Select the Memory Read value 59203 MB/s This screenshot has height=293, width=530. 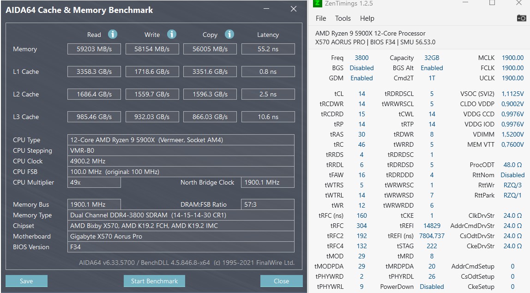94,49
